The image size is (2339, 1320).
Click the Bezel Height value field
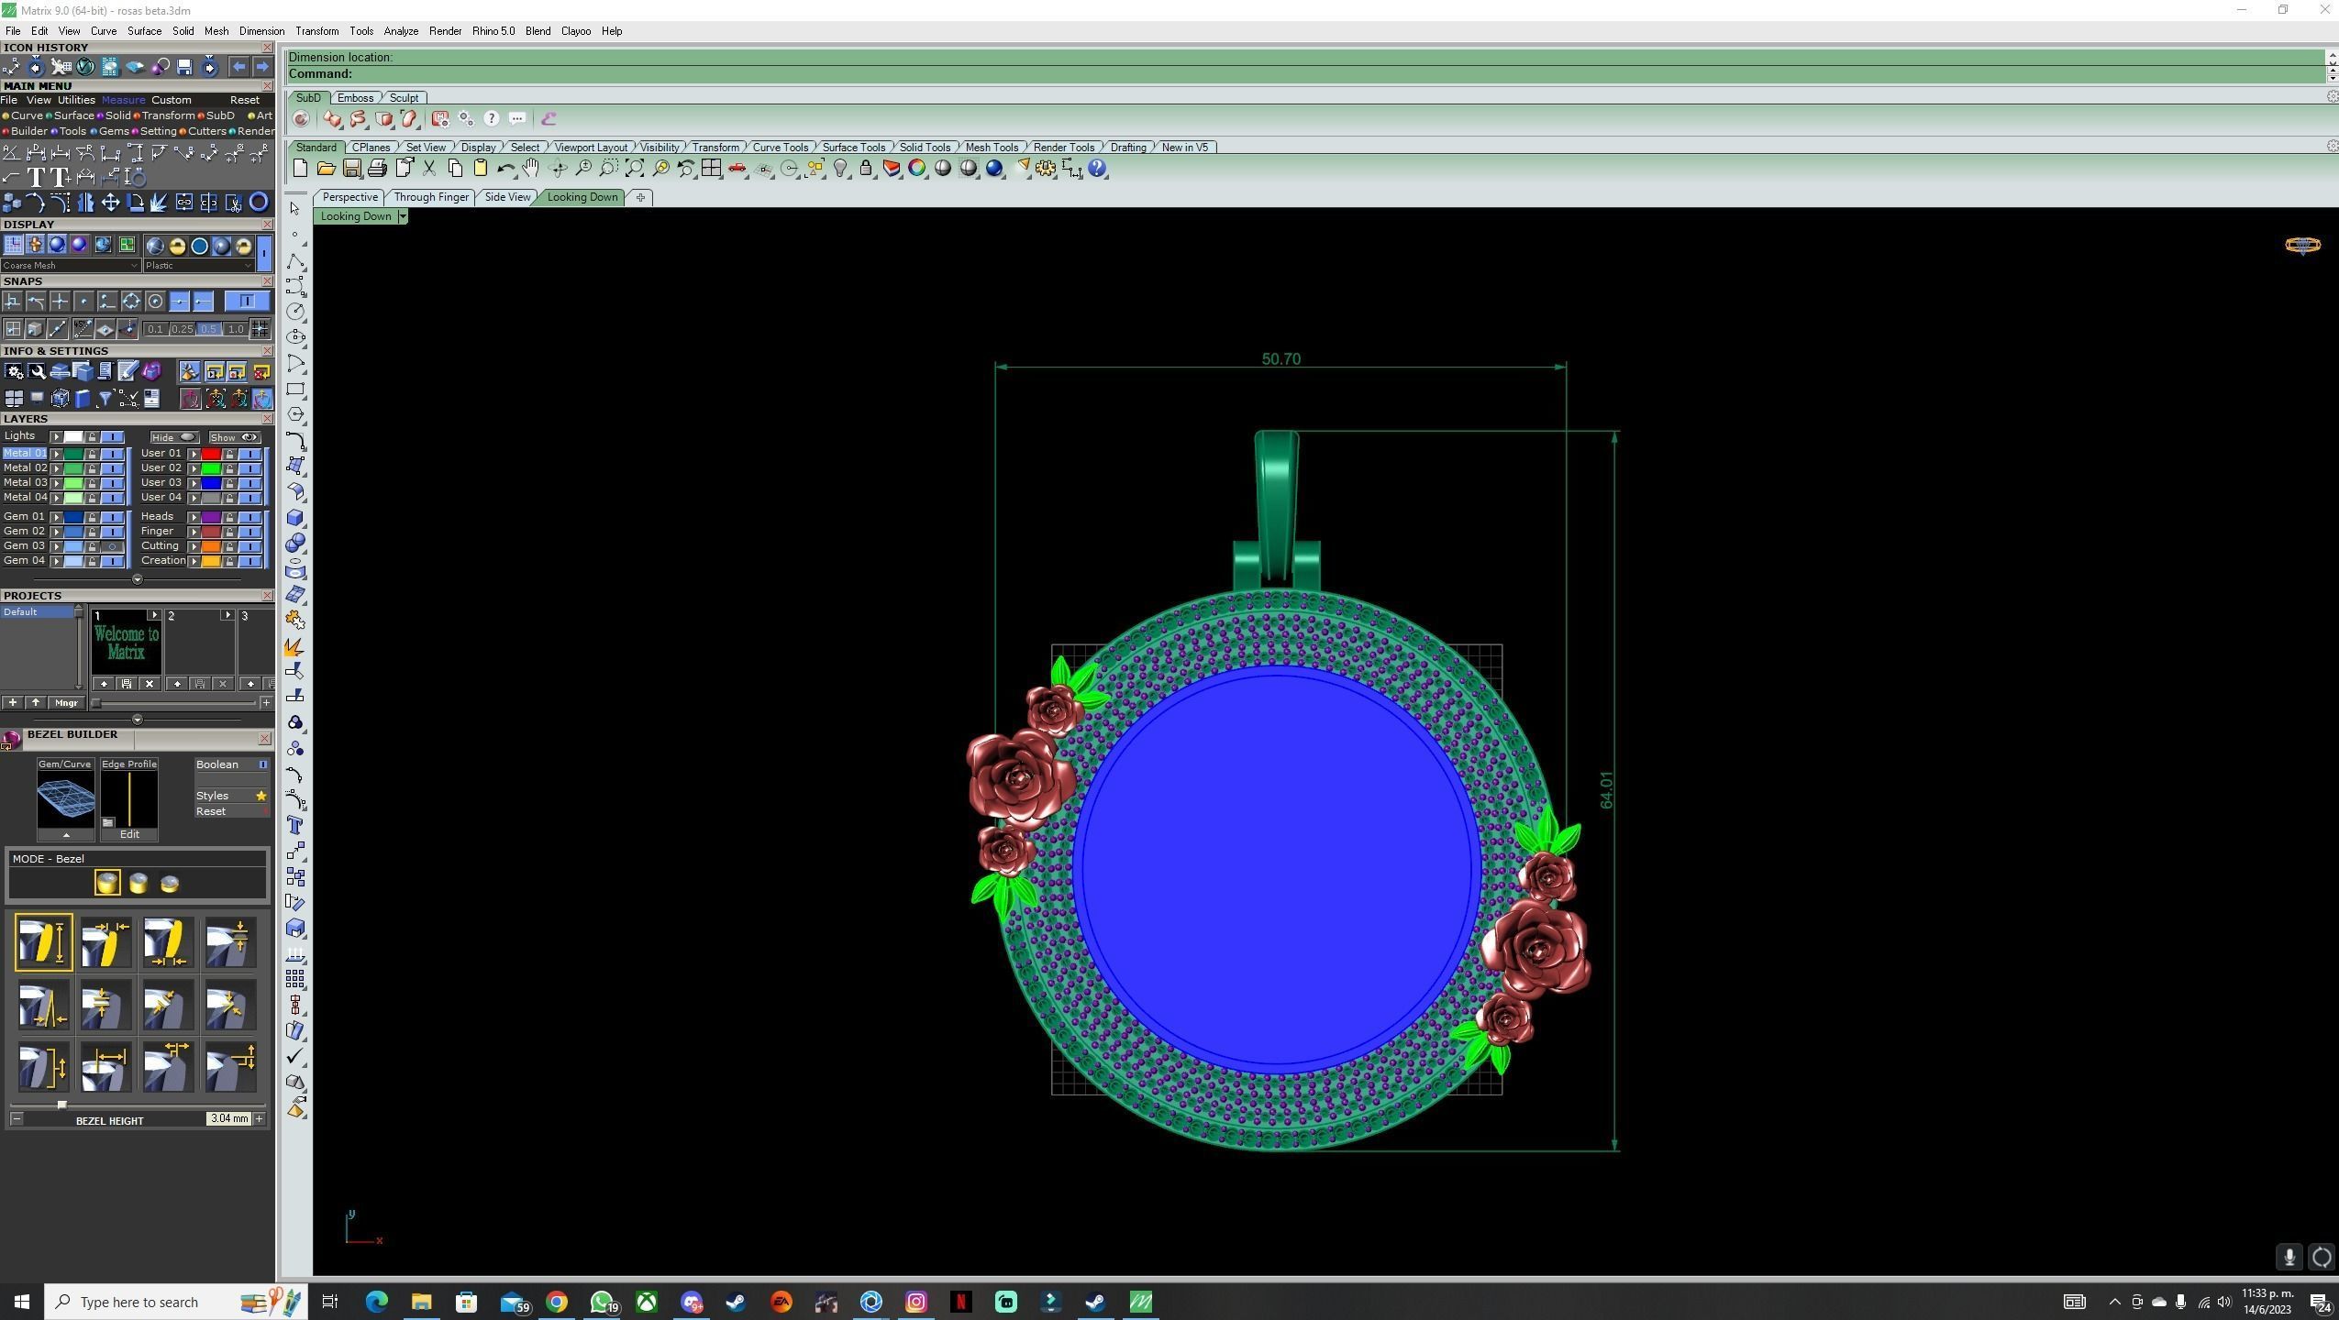click(x=227, y=1118)
